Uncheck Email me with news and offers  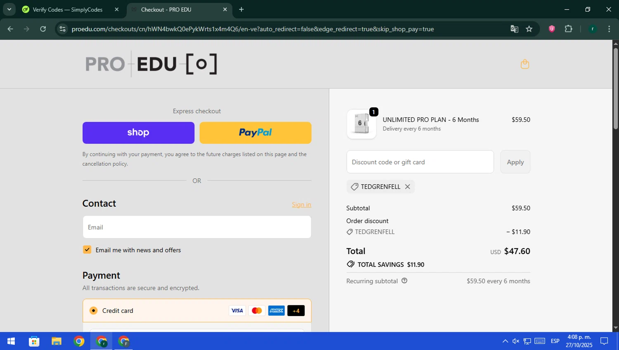point(87,250)
